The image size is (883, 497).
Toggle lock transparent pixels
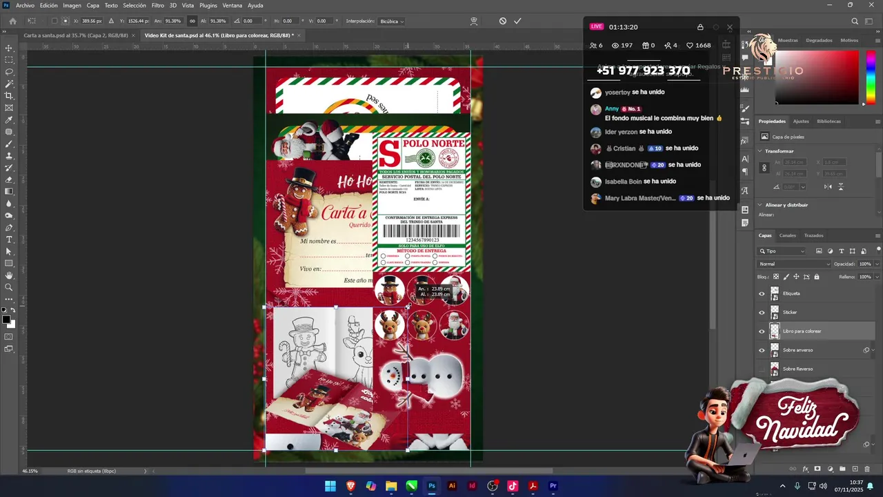775,277
